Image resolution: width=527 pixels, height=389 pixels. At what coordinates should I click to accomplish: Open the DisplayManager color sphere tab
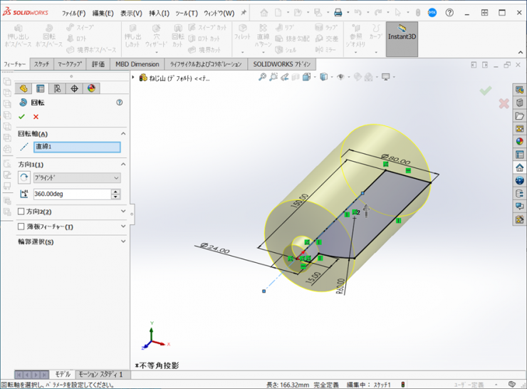91,88
